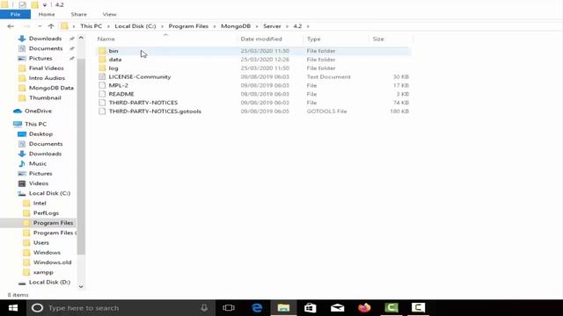Open the bin folder icon
Screen dimensions: 563x316
point(102,51)
